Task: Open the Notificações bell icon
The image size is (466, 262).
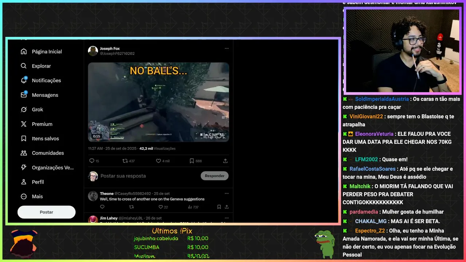Action: click(x=24, y=80)
